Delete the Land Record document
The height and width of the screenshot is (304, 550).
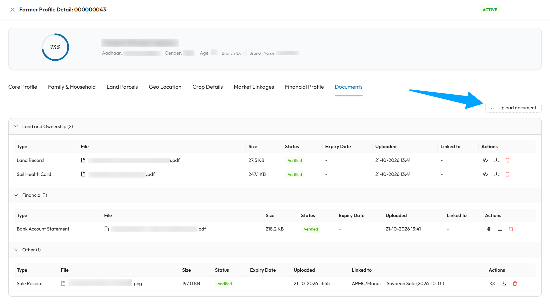[507, 160]
